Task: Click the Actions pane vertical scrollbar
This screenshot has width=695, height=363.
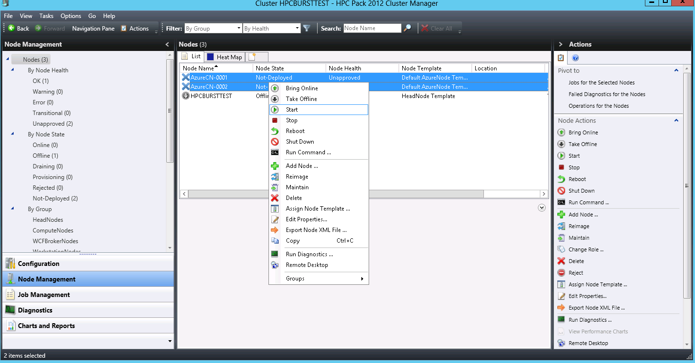Action: pyautogui.click(x=687, y=185)
